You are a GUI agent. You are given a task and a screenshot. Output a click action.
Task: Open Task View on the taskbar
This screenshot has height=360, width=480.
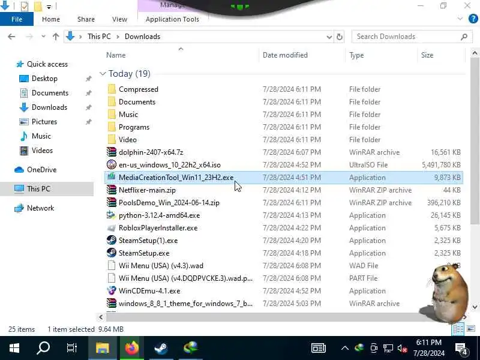click(x=72, y=348)
